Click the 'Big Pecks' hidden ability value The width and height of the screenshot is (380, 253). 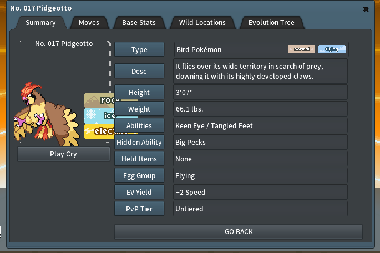point(190,142)
